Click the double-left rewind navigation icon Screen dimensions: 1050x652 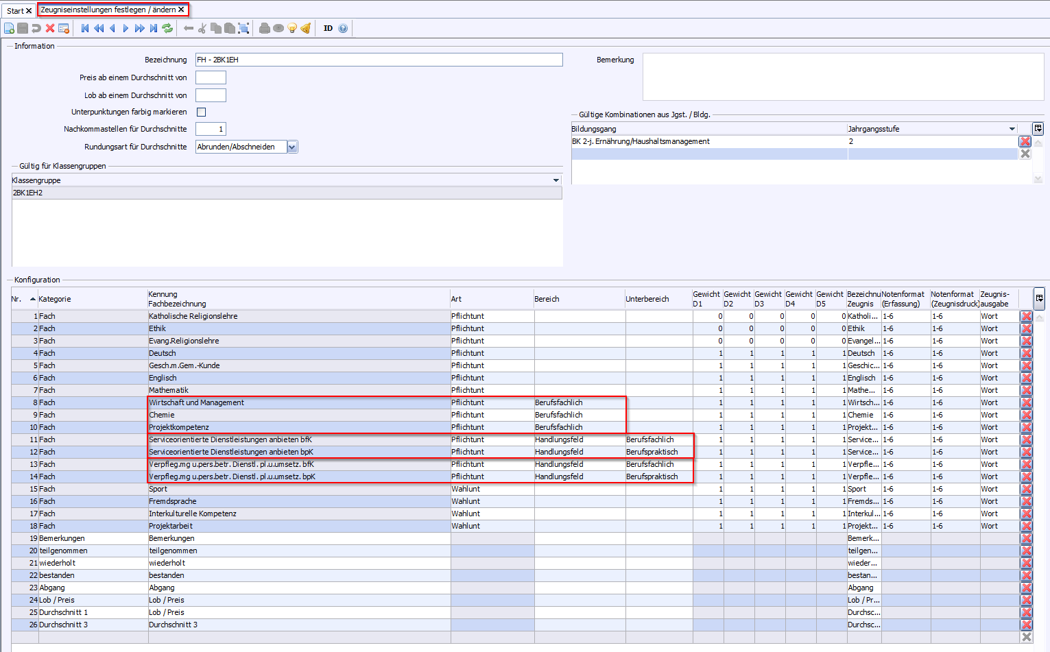click(99, 28)
